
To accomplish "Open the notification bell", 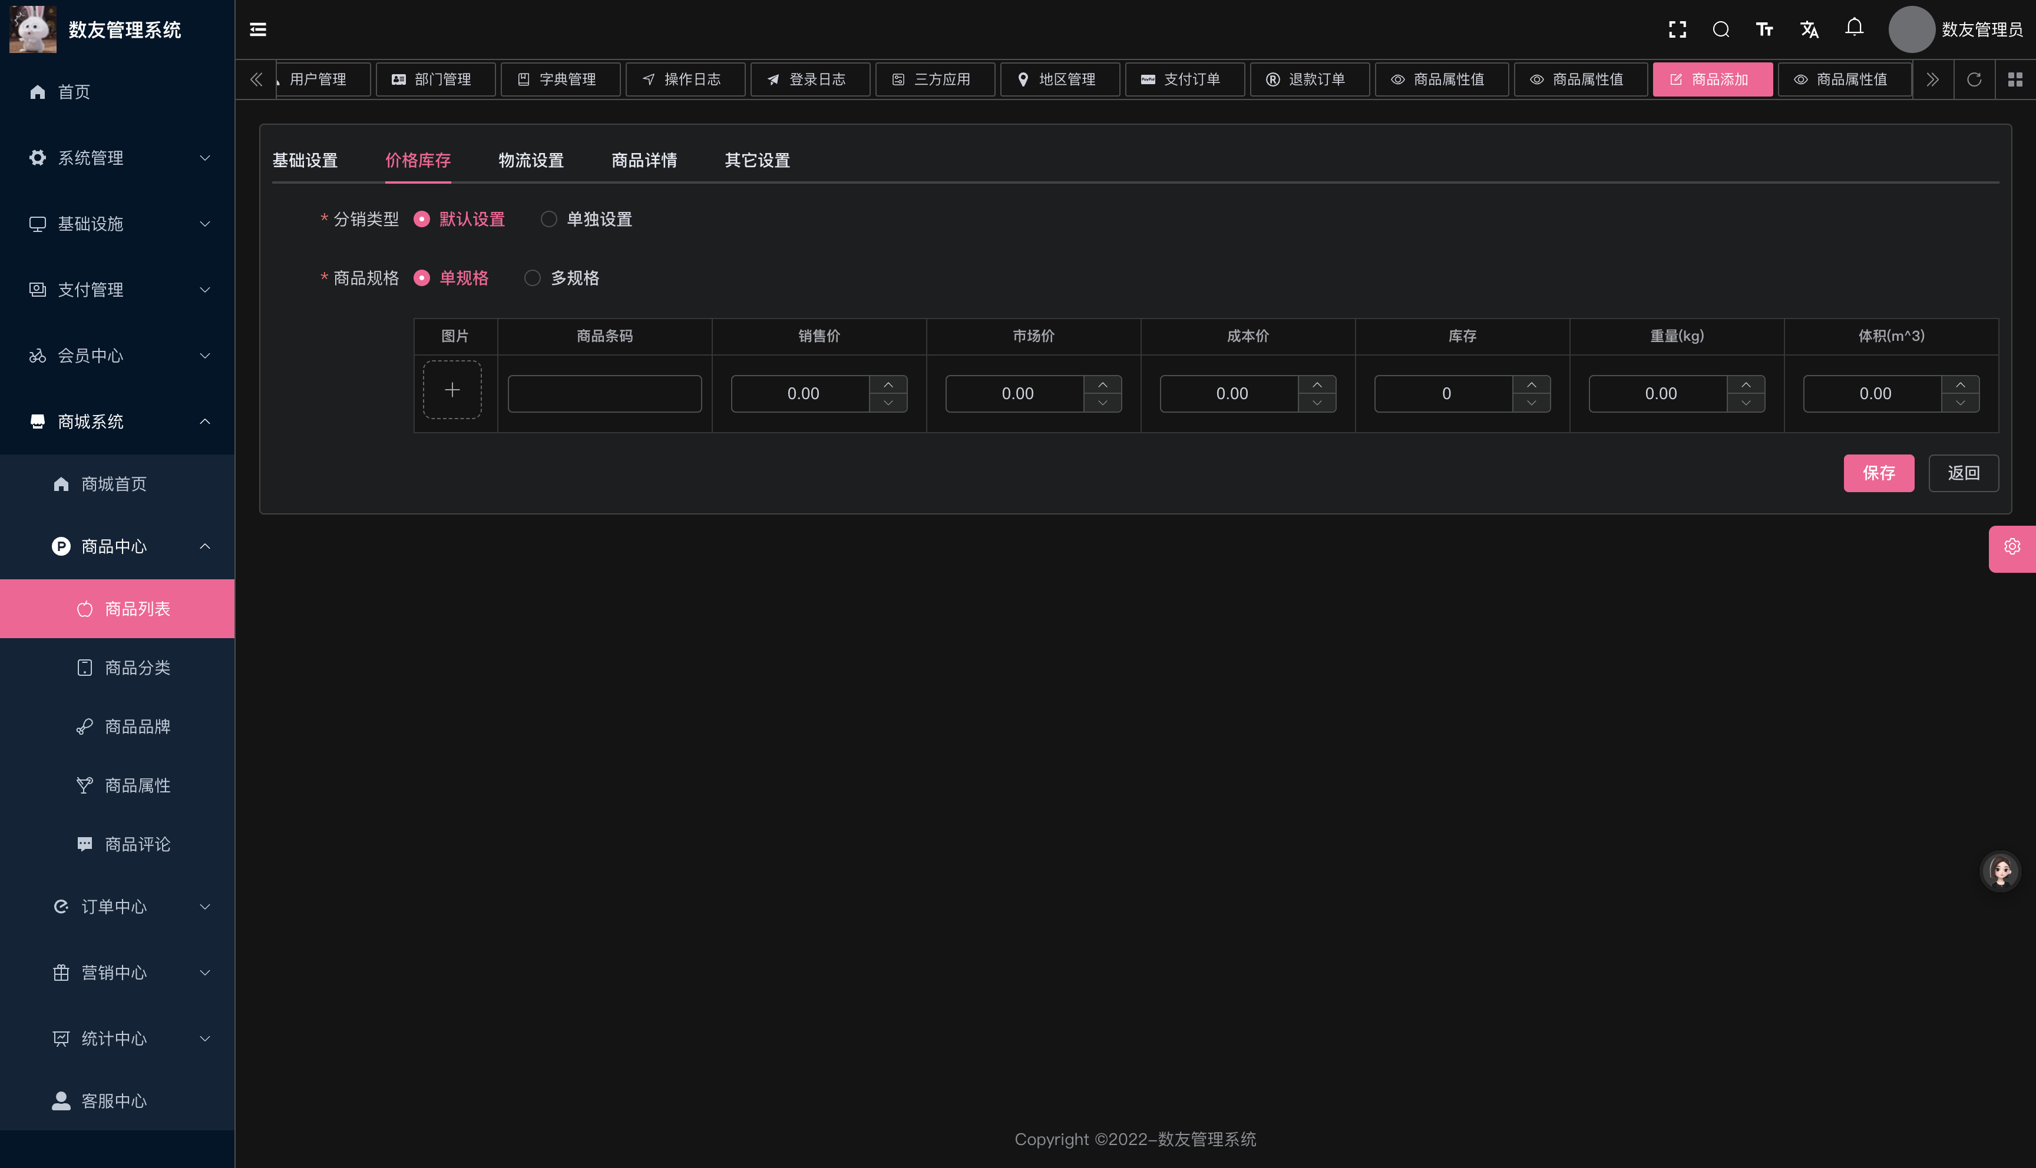I will click(x=1854, y=28).
